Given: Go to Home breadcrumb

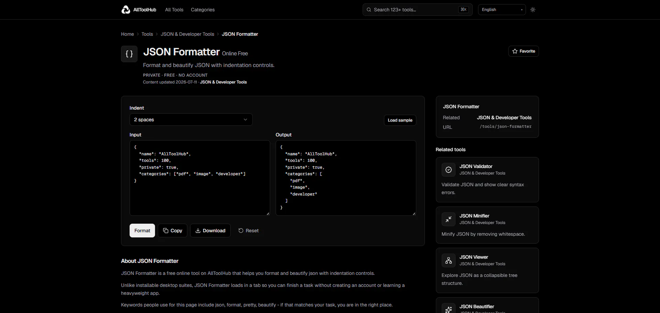Looking at the screenshot, I should click(128, 34).
